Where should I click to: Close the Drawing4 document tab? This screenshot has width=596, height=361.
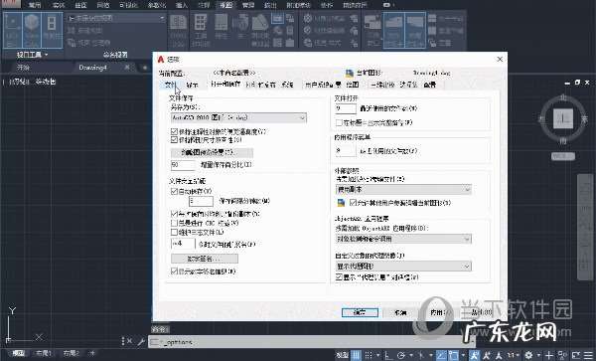[x=127, y=67]
